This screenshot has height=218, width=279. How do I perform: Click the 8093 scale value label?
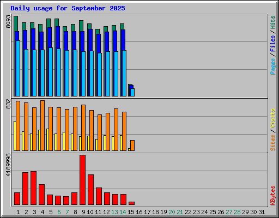point(8,21)
